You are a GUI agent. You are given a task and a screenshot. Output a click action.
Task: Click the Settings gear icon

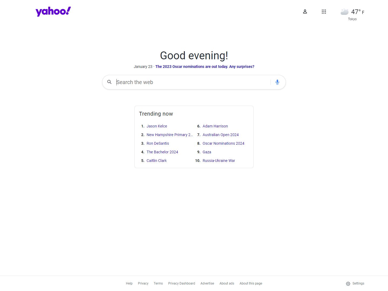point(348,283)
